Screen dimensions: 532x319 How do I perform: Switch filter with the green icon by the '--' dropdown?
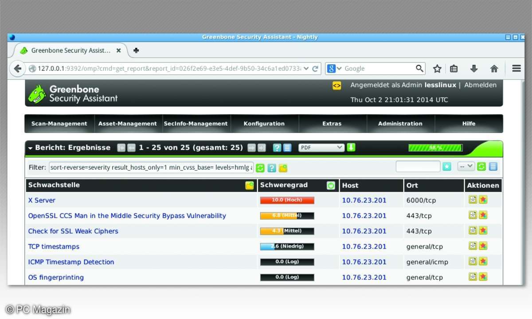tap(481, 167)
